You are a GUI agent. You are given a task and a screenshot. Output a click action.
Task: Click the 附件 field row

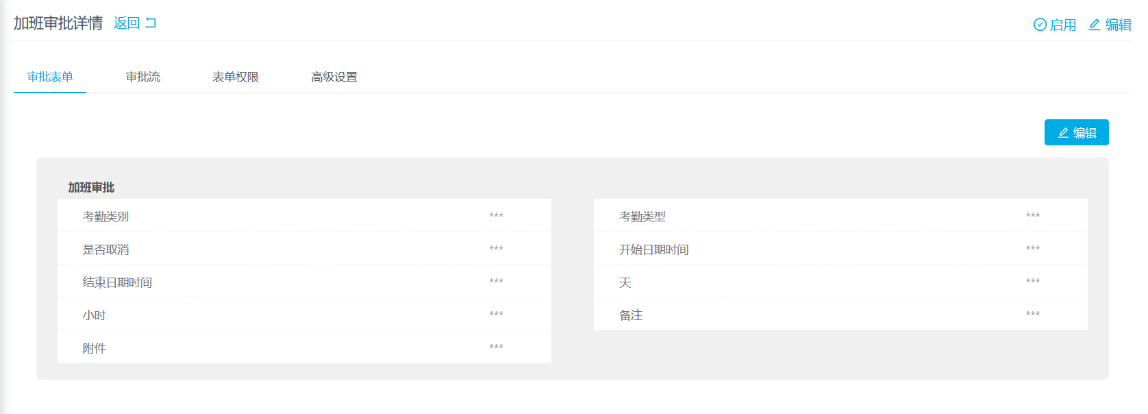[x=304, y=347]
